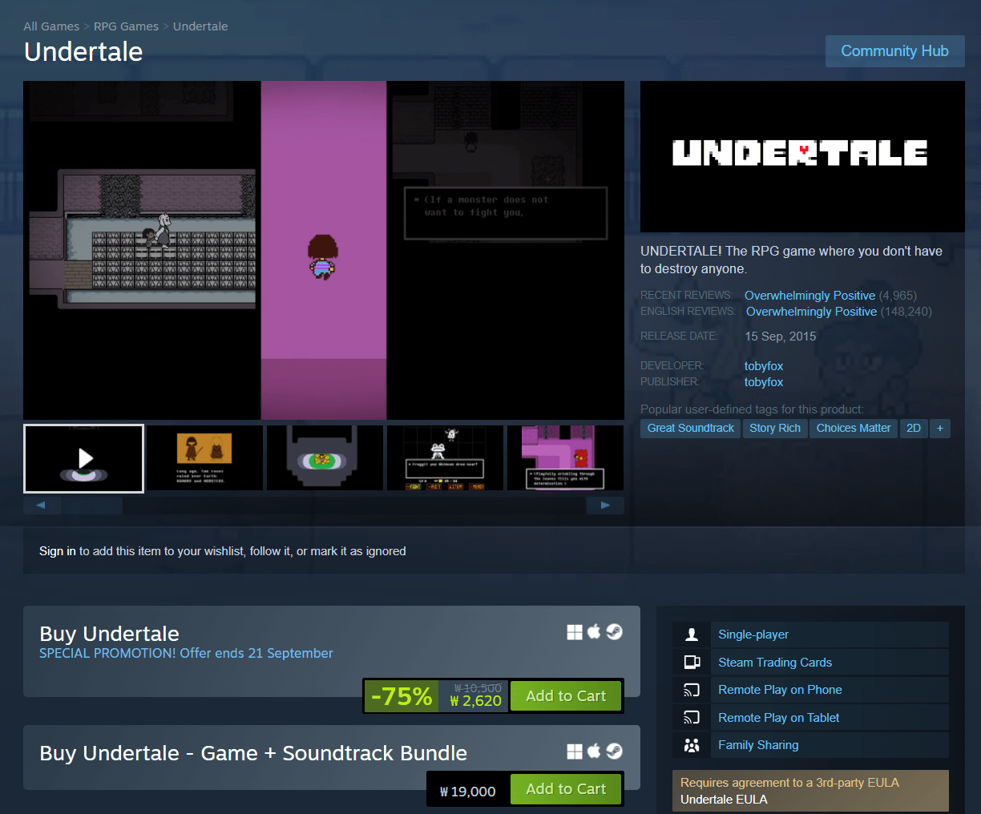This screenshot has height=814, width=981.
Task: View English reviews Overwhelmingly Positive link
Action: pyautogui.click(x=811, y=312)
